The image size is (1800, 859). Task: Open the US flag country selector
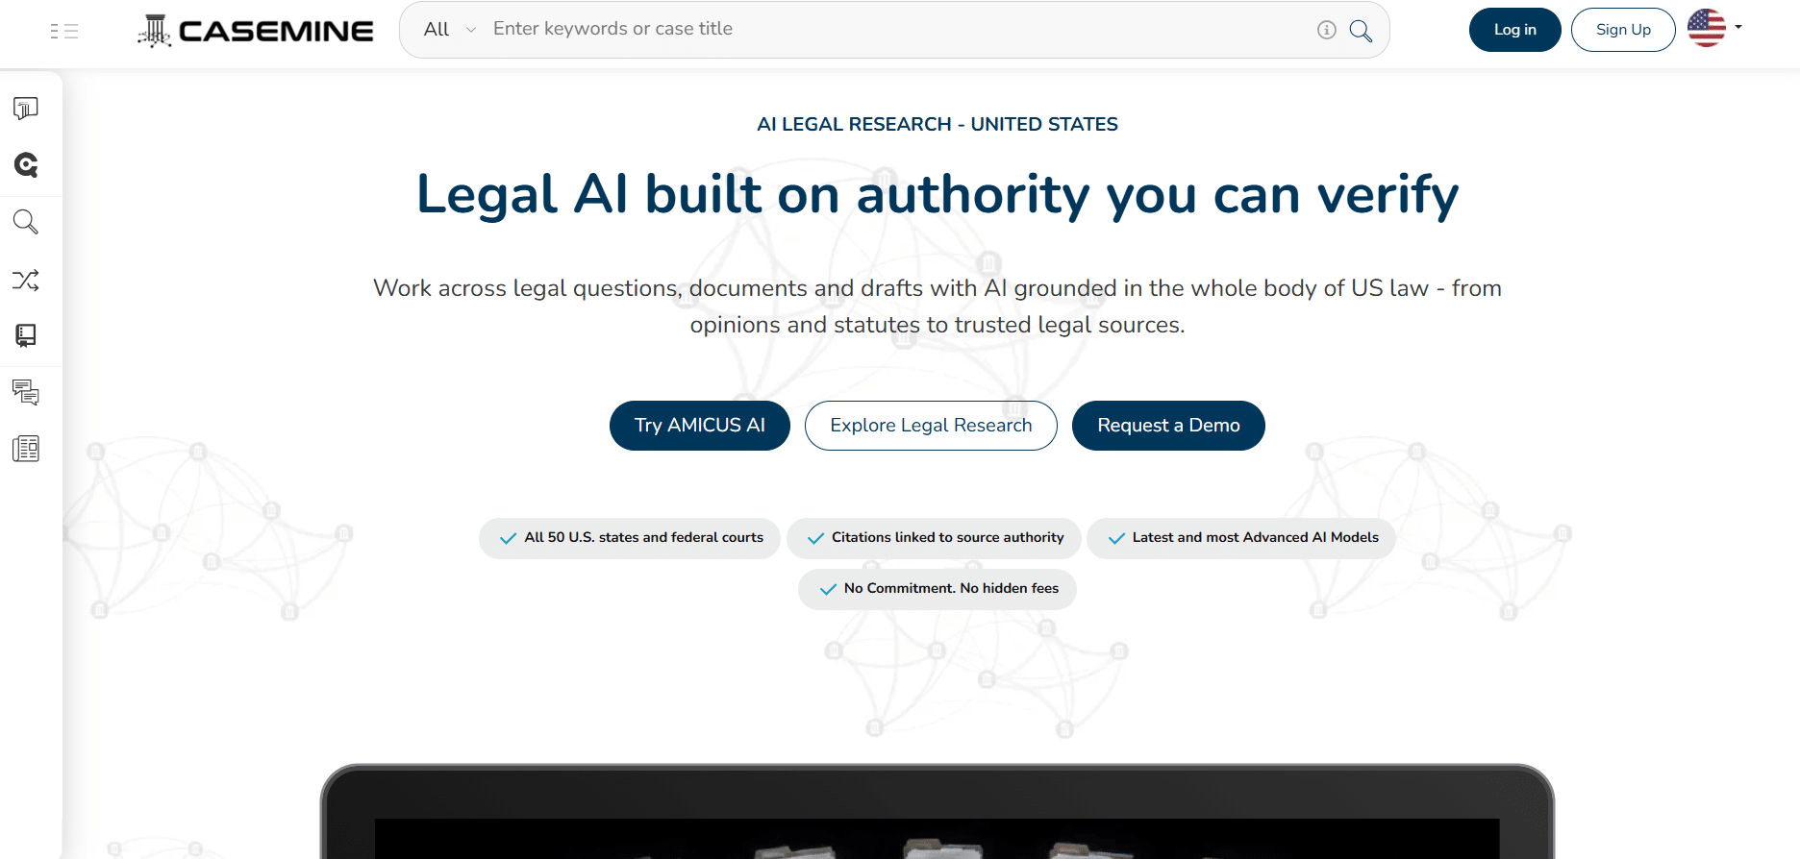[1714, 28]
